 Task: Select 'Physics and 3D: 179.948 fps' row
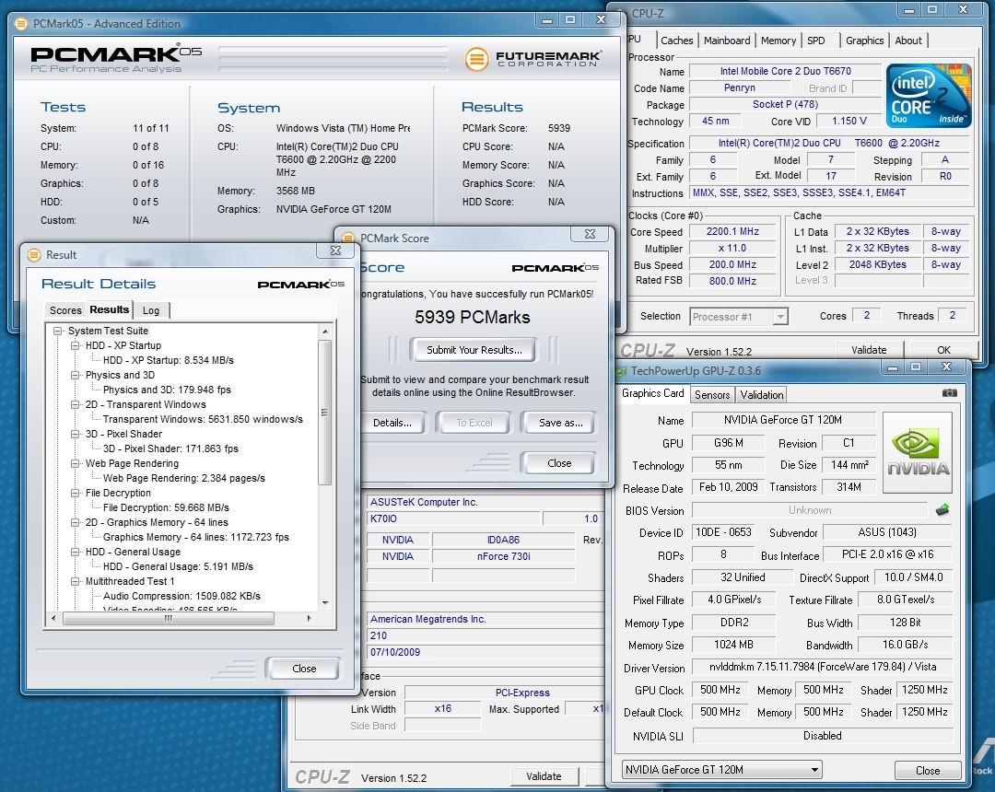tap(167, 390)
